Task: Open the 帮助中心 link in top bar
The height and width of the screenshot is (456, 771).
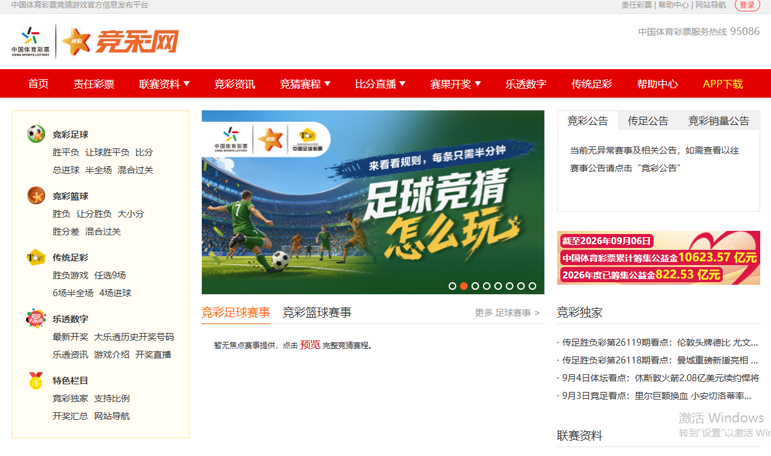Action: (x=673, y=5)
